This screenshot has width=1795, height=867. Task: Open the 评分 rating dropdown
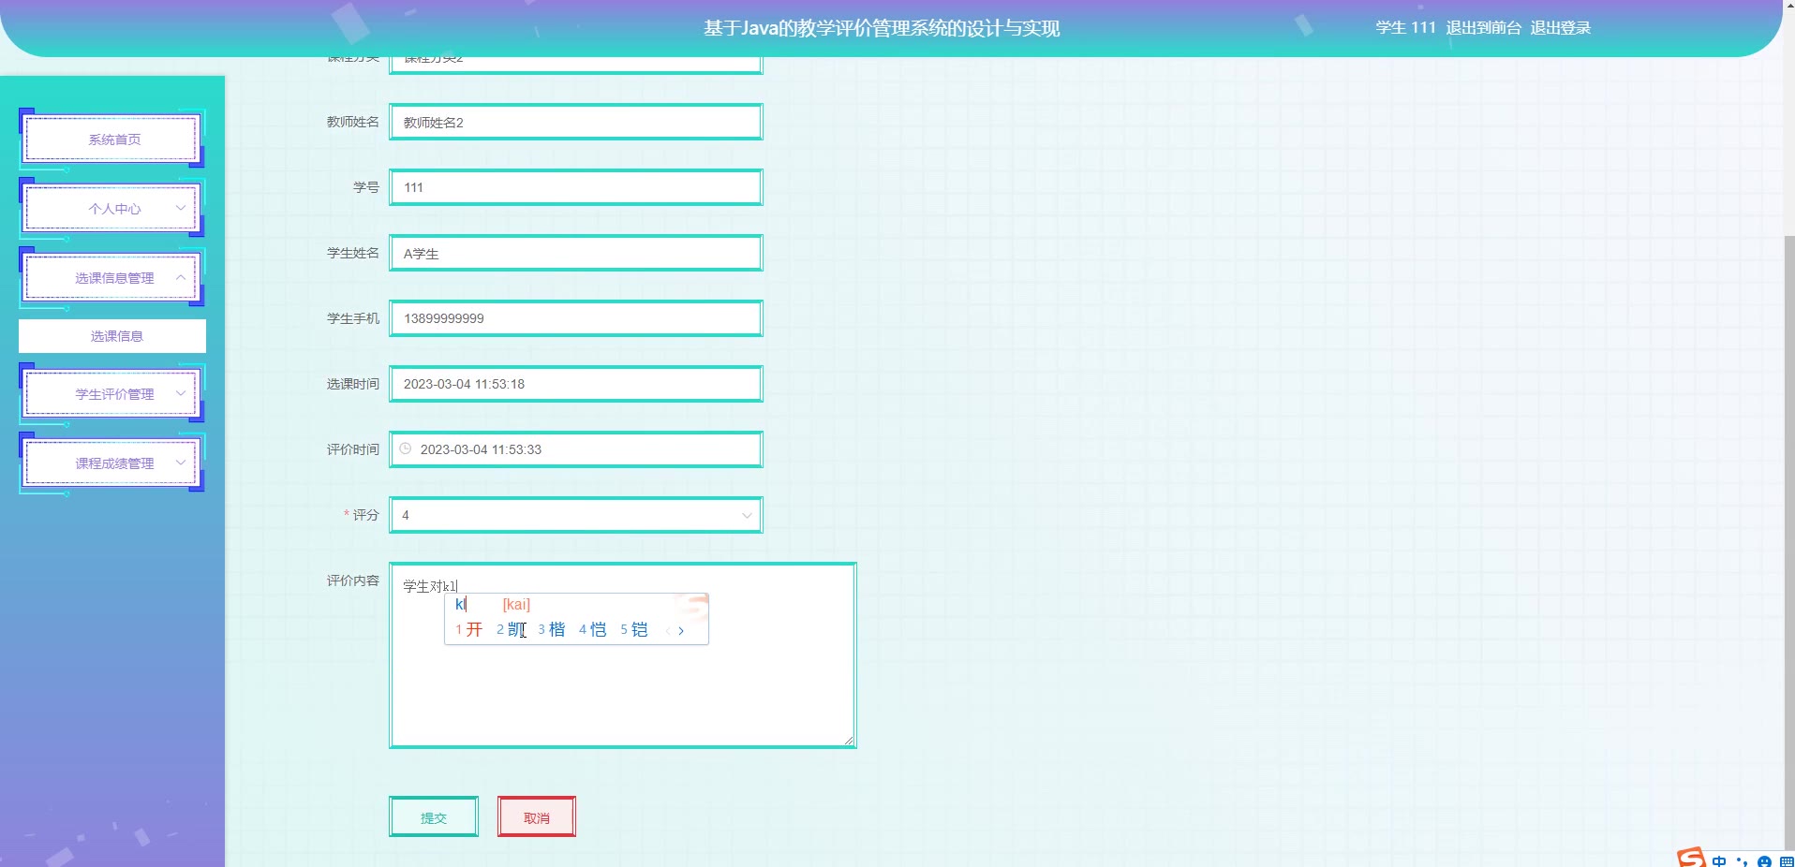click(576, 515)
